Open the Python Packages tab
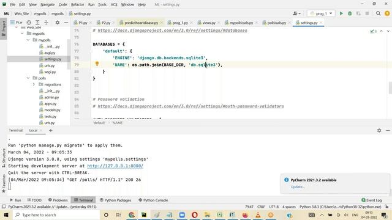The height and width of the screenshot is (220, 392). point(116,200)
